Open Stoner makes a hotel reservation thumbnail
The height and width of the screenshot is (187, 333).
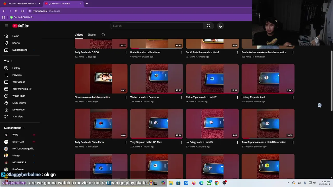[101, 79]
